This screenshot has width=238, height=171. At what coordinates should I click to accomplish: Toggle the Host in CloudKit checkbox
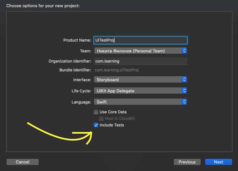(101, 119)
